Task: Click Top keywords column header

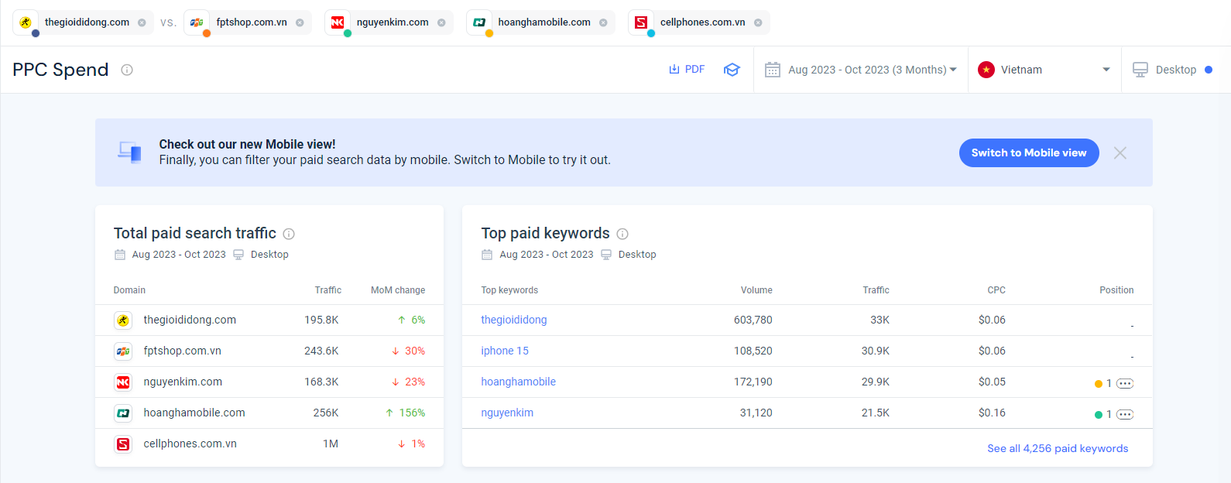Action: (x=509, y=290)
